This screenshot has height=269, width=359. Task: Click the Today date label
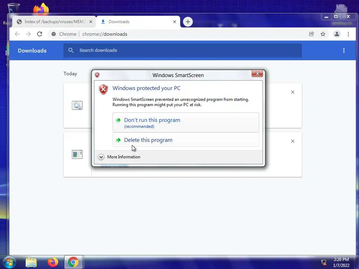pos(70,74)
